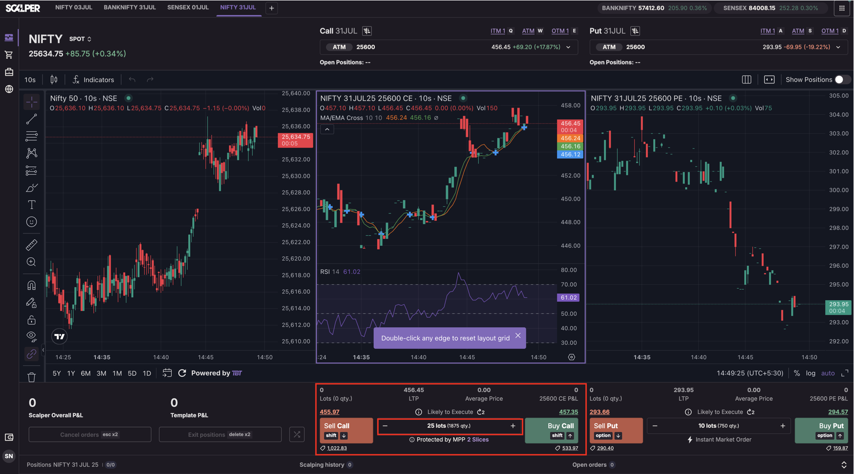Reload chart data with the refresh icon
Image resolution: width=854 pixels, height=474 pixels.
click(x=182, y=373)
